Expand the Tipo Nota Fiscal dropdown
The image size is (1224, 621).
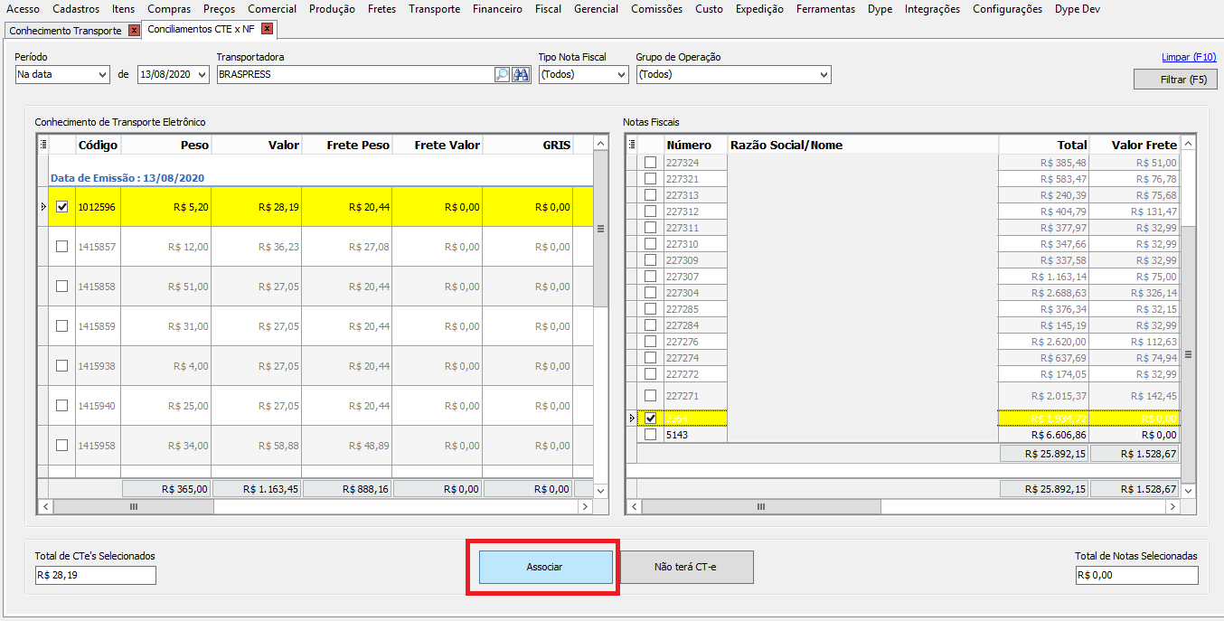(621, 75)
